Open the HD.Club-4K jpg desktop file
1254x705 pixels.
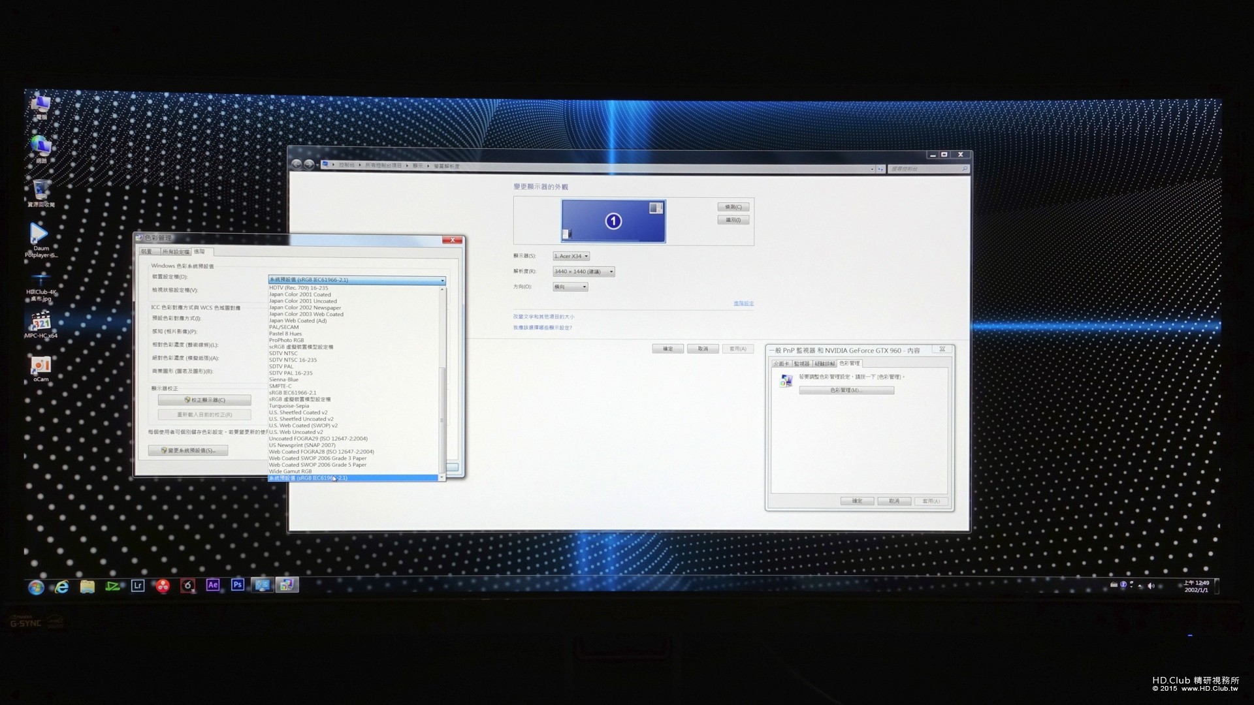[x=41, y=287]
